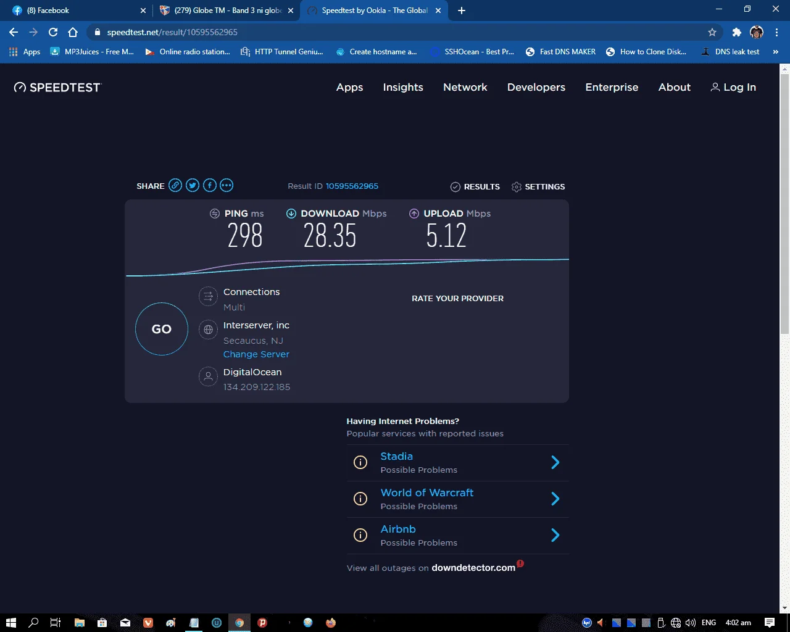Reload the current page
The width and height of the screenshot is (790, 632).
point(53,32)
